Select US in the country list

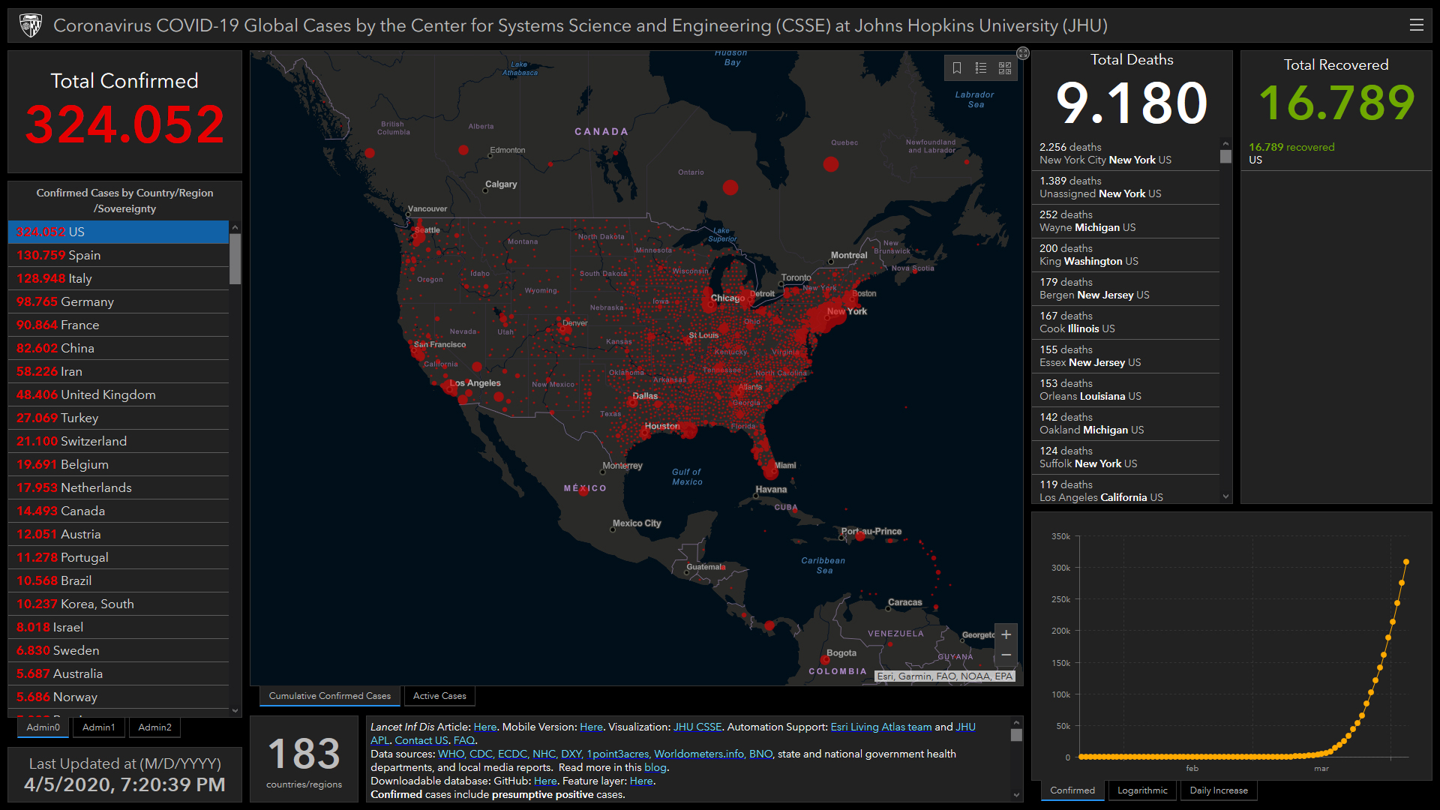[118, 232]
